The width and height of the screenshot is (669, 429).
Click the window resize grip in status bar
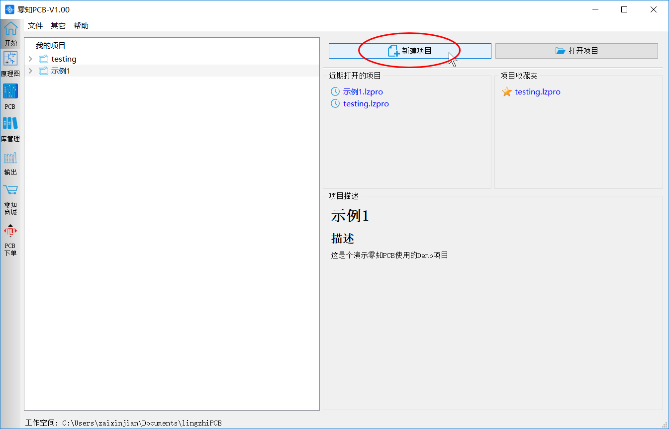(x=665, y=425)
